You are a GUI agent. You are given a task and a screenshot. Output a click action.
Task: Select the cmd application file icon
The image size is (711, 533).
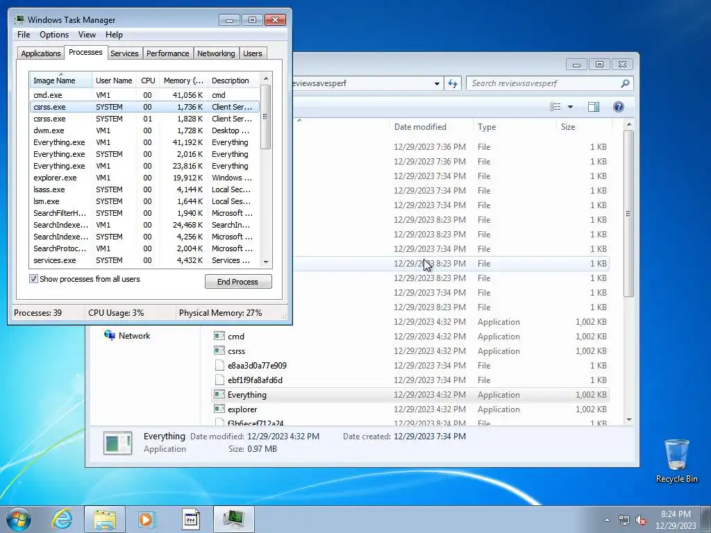pyautogui.click(x=219, y=336)
